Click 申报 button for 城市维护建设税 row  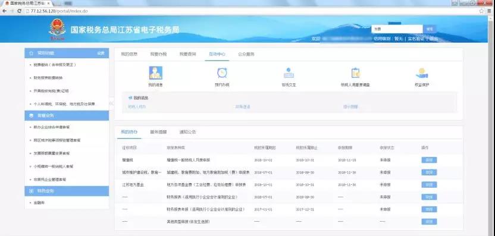click(429, 172)
